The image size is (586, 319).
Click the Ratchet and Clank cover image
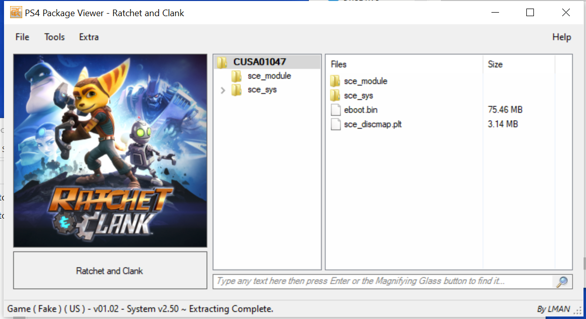110,150
